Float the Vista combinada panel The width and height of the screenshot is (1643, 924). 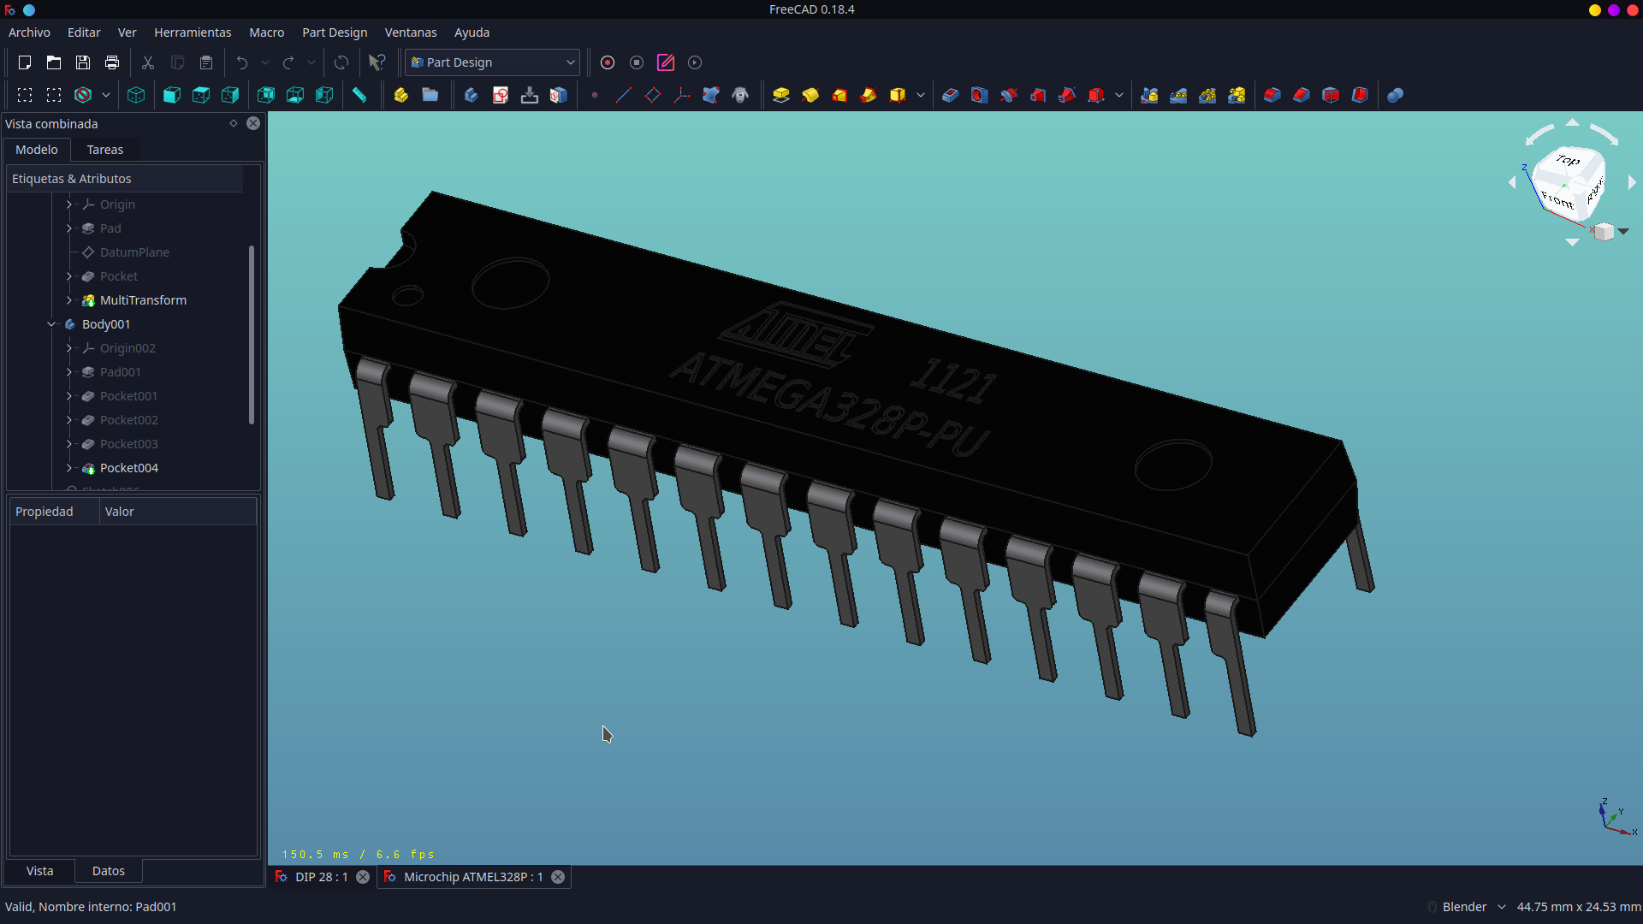tap(234, 123)
